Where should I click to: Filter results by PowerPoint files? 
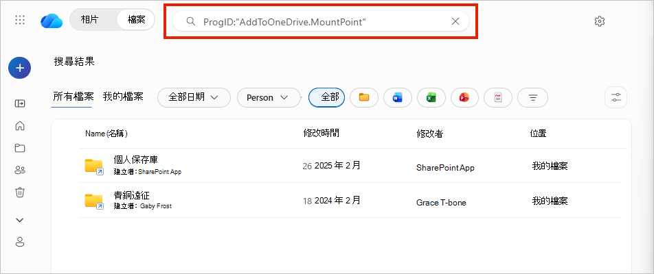[x=464, y=98]
